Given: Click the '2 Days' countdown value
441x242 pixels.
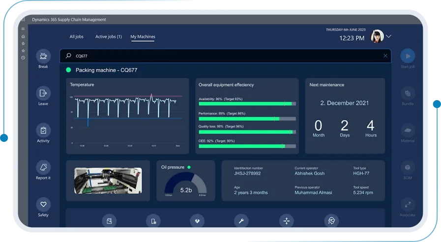Looking at the screenshot, I should [x=345, y=128].
